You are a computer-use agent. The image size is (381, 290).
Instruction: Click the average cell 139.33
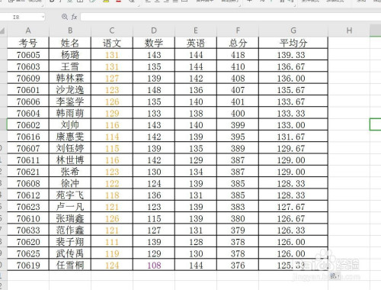[293, 55]
